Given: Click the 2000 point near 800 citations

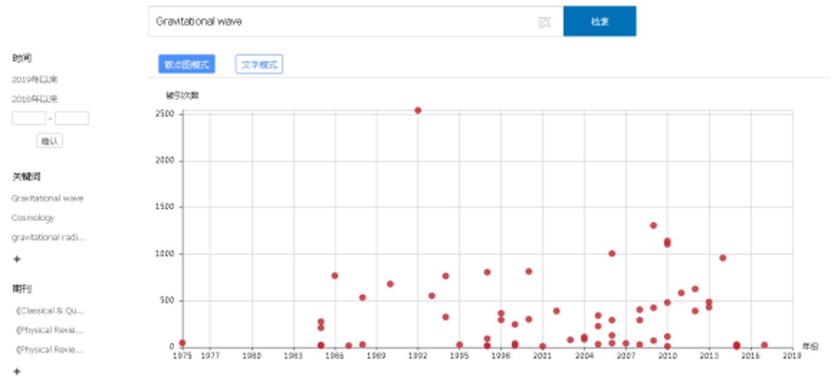Looking at the screenshot, I should point(529,272).
